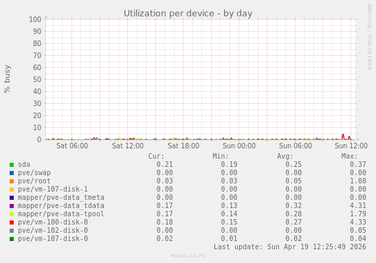This screenshot has width=376, height=263.
Task: Click the sda Avg value 0.25
Action: tap(294, 165)
